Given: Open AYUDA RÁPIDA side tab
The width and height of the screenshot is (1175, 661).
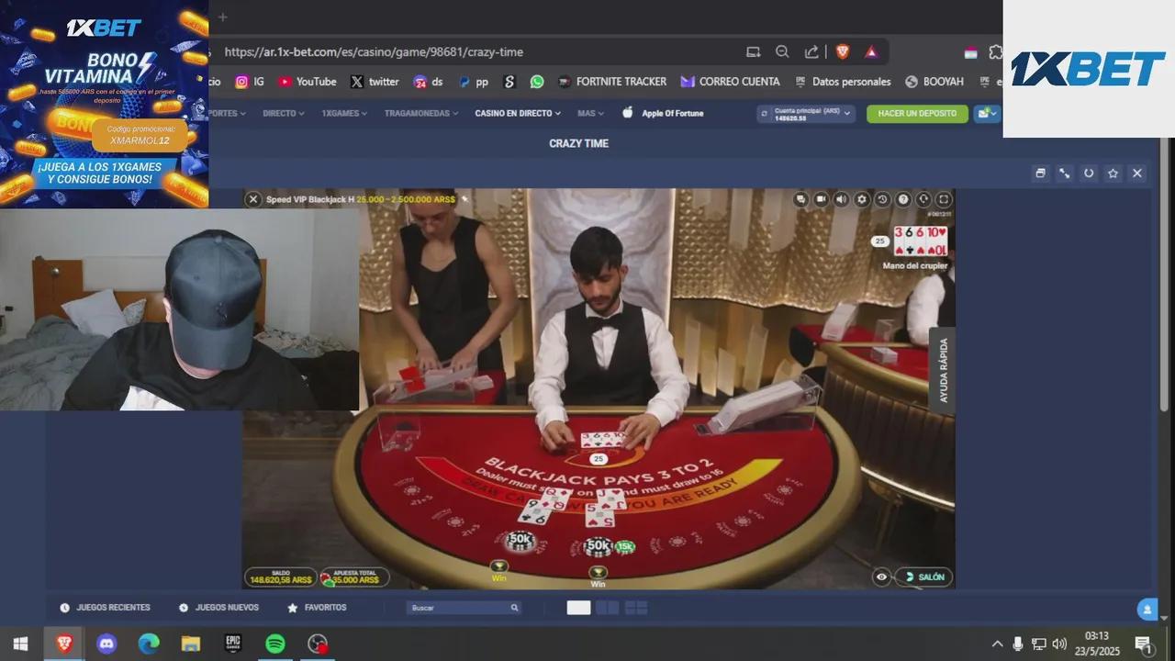Looking at the screenshot, I should point(943,370).
